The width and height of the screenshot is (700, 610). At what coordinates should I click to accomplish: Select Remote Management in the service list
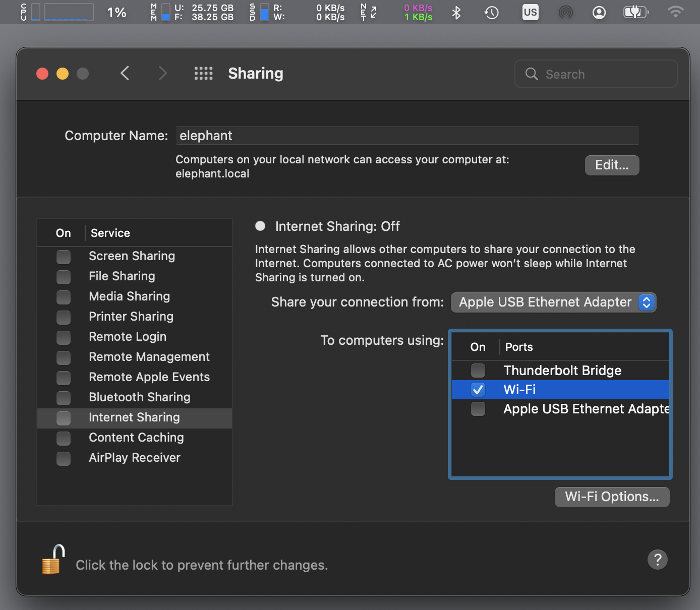point(149,357)
